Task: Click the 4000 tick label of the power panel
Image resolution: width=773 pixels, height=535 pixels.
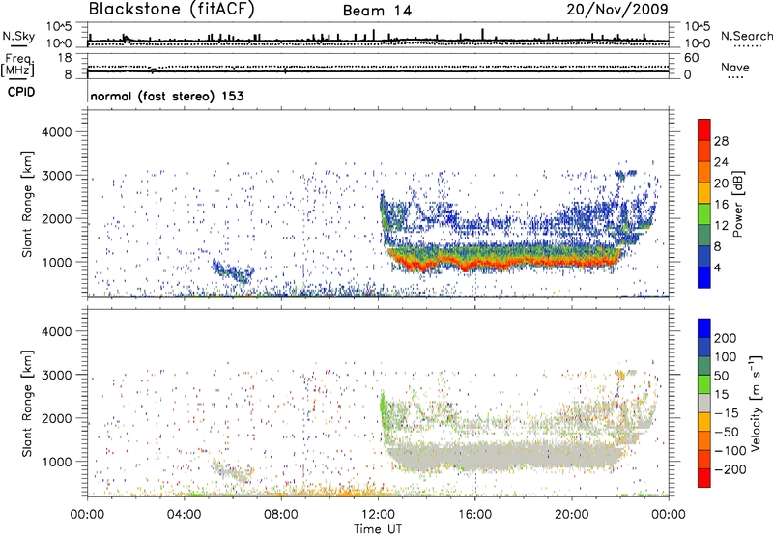Action: click(x=56, y=132)
